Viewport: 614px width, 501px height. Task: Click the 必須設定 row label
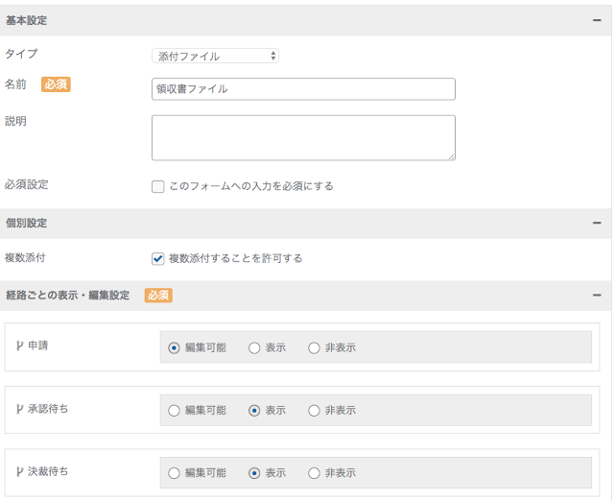(27, 184)
